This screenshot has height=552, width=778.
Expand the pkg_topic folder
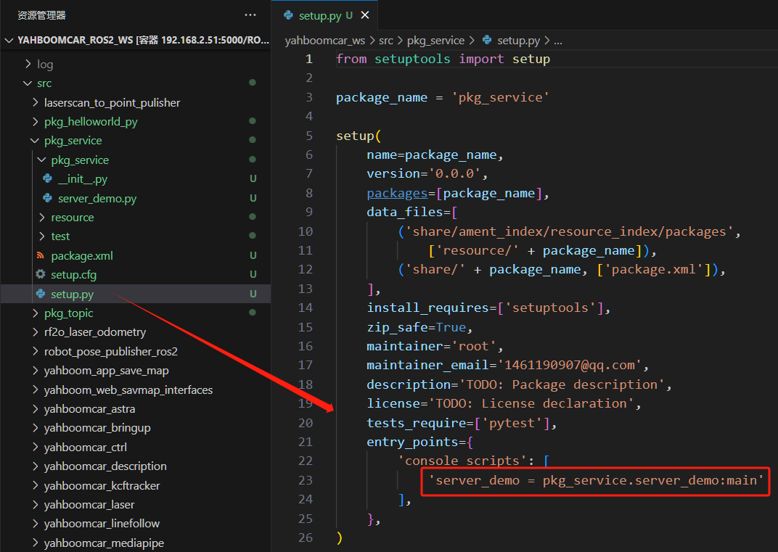pyautogui.click(x=36, y=313)
